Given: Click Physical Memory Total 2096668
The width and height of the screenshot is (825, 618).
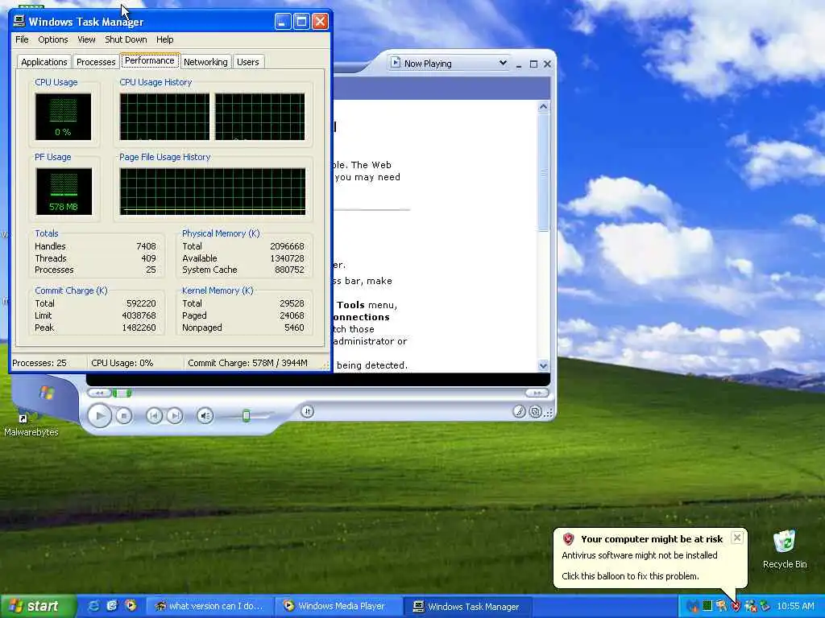Looking at the screenshot, I should tap(287, 246).
